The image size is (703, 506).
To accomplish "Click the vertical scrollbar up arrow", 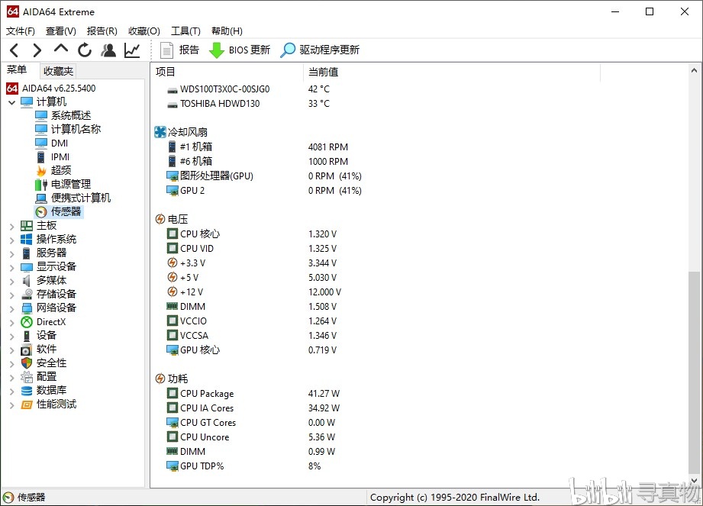I will (x=695, y=70).
